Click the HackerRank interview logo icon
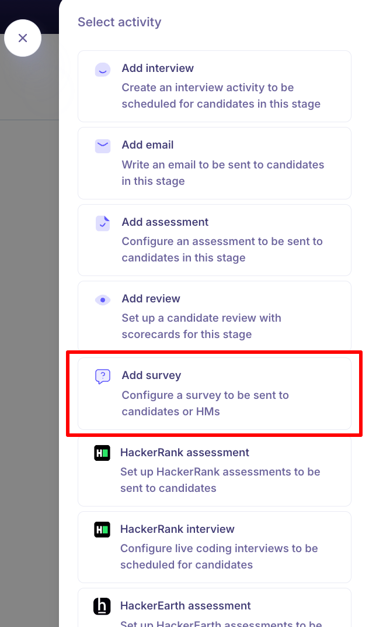 [102, 530]
